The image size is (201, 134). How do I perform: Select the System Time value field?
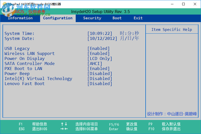[x=100, y=34]
